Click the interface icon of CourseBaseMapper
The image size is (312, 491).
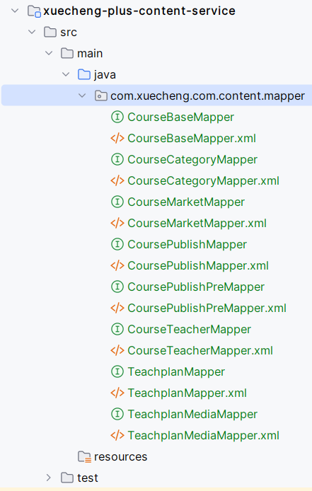click(x=117, y=117)
